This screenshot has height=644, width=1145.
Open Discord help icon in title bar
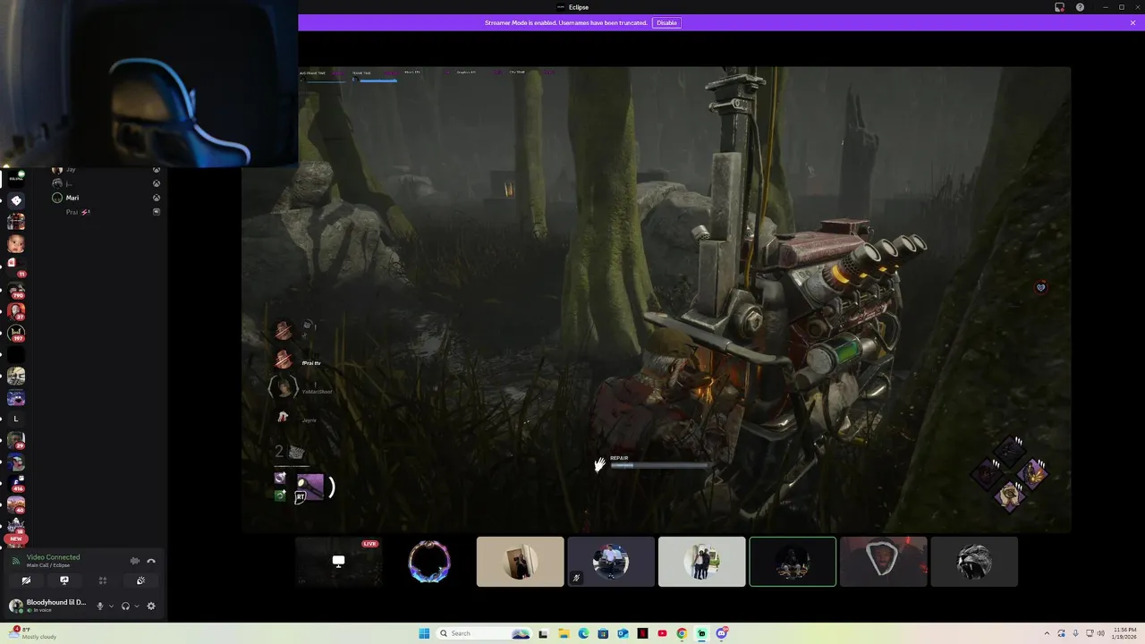click(x=1080, y=7)
